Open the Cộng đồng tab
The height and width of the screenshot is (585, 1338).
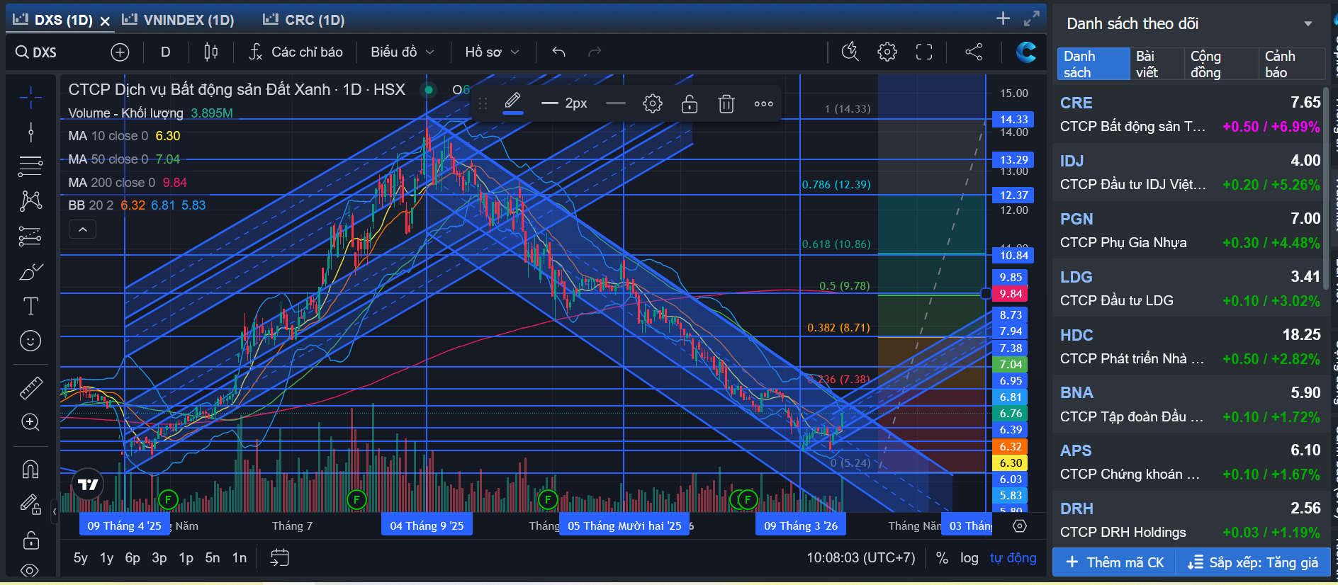click(x=1220, y=64)
